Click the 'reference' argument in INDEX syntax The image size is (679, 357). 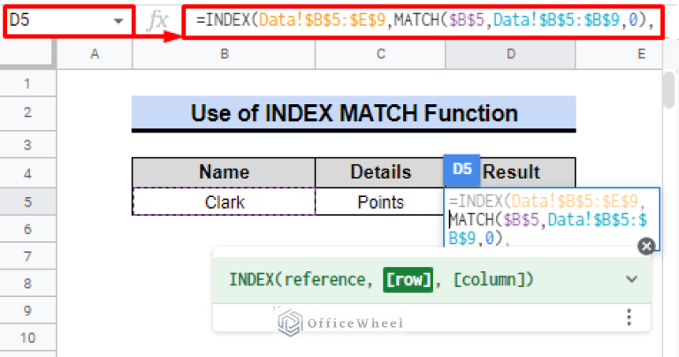pyautogui.click(x=324, y=279)
